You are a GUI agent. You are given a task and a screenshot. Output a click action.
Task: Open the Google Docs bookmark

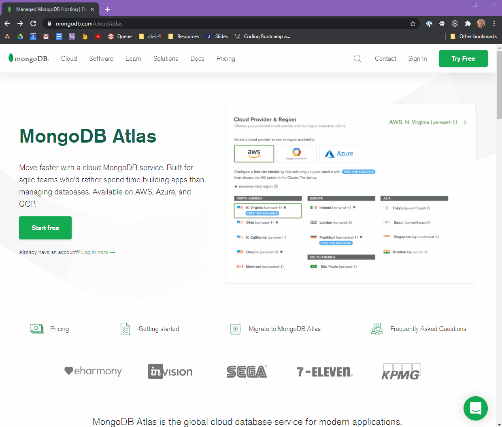point(59,36)
